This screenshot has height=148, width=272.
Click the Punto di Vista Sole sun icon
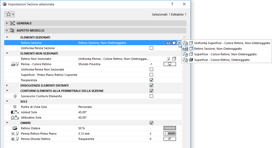click(15, 107)
